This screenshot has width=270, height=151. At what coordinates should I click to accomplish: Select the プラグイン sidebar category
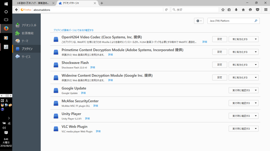(26, 49)
